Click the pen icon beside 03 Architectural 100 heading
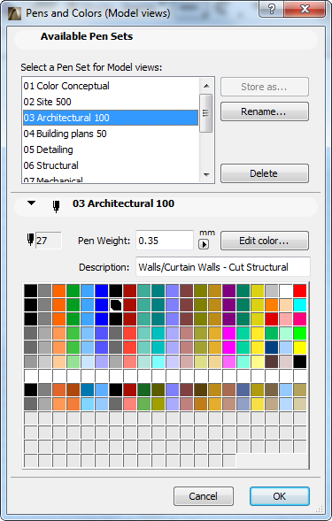332x521 pixels. [57, 206]
